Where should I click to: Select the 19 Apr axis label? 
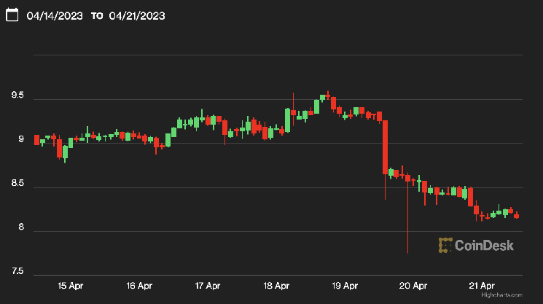tap(345, 285)
